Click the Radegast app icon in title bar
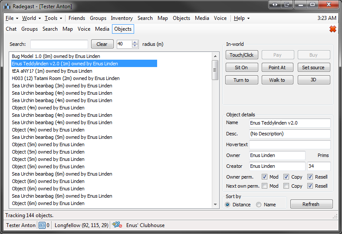This screenshot has height=234, width=342. [7, 6]
